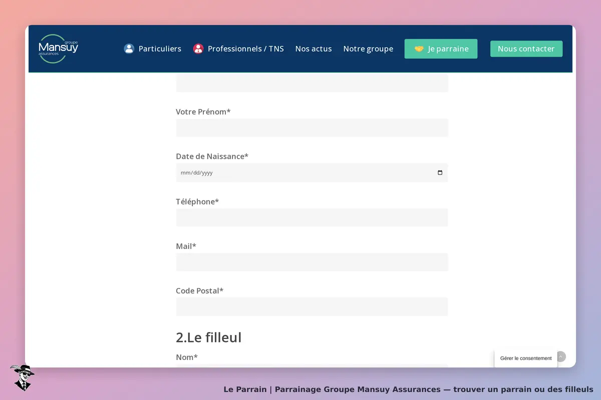Open the date picker calendar icon

click(440, 172)
